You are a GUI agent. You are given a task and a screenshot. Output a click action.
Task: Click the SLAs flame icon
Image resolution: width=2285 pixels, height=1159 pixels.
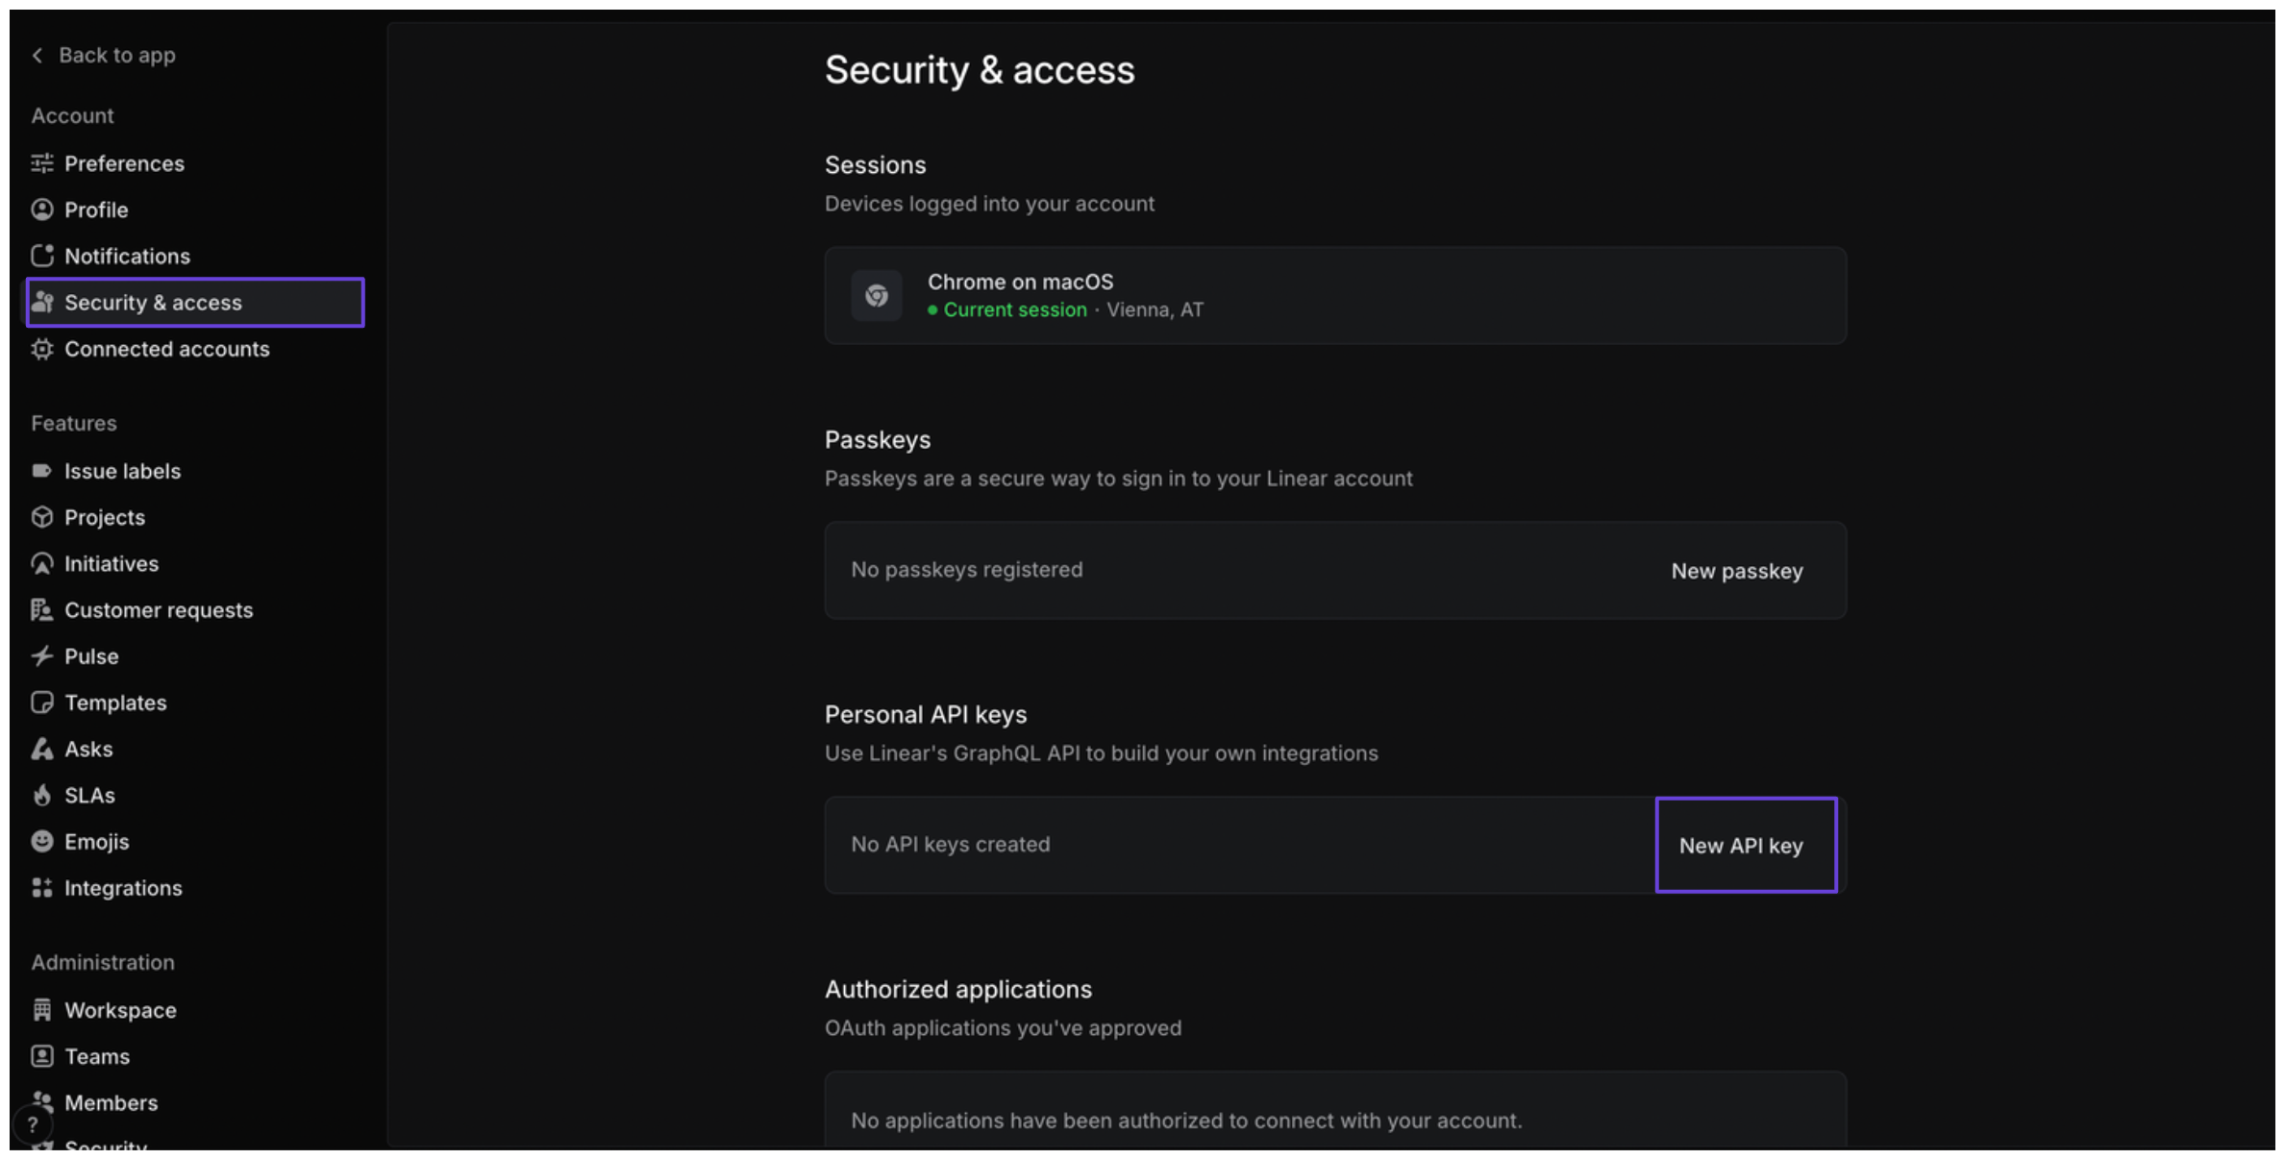coord(41,796)
